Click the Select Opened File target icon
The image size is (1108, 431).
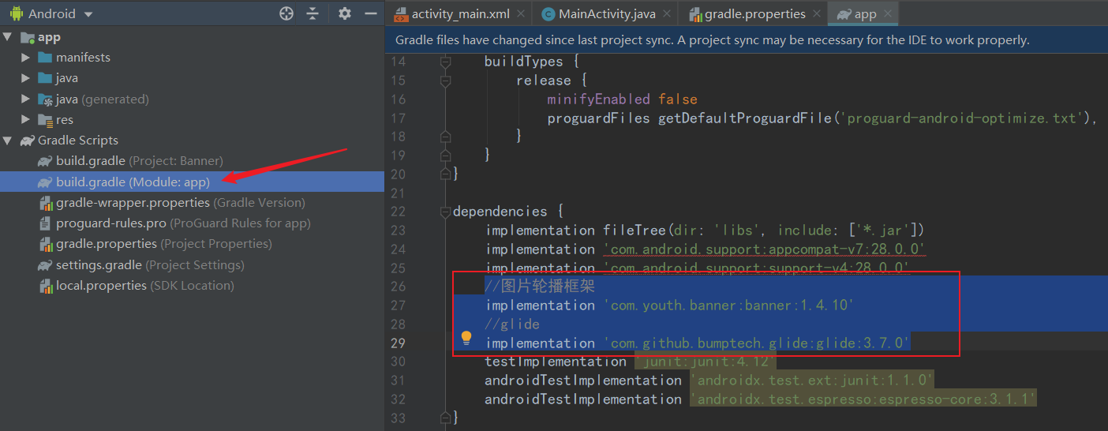(x=286, y=13)
